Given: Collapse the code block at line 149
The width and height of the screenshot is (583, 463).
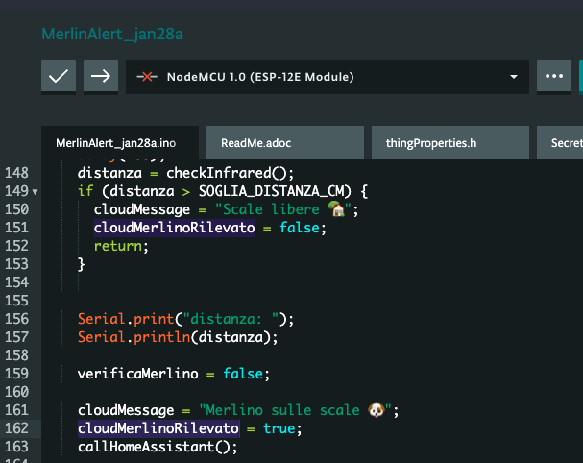Looking at the screenshot, I should coord(35,192).
